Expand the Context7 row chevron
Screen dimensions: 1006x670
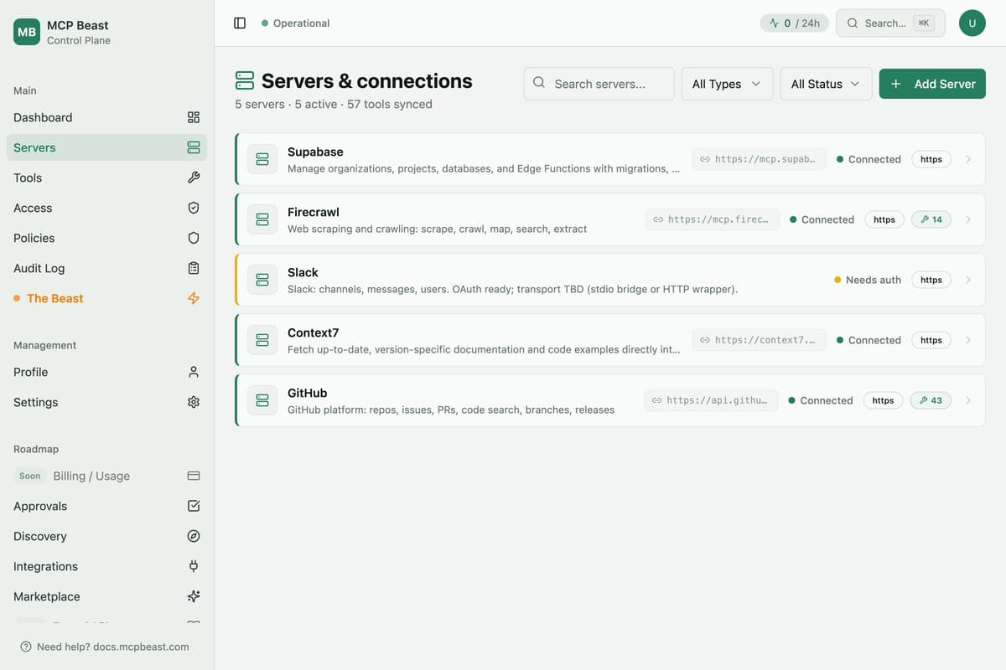point(968,340)
